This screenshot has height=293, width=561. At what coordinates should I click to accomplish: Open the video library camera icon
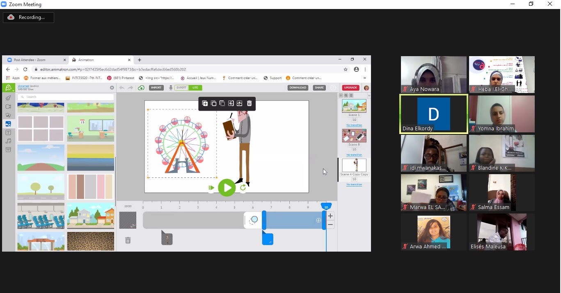tap(8, 107)
